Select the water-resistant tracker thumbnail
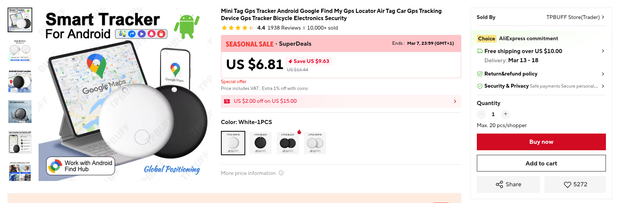This screenshot has width=623, height=203. pyautogui.click(x=20, y=112)
